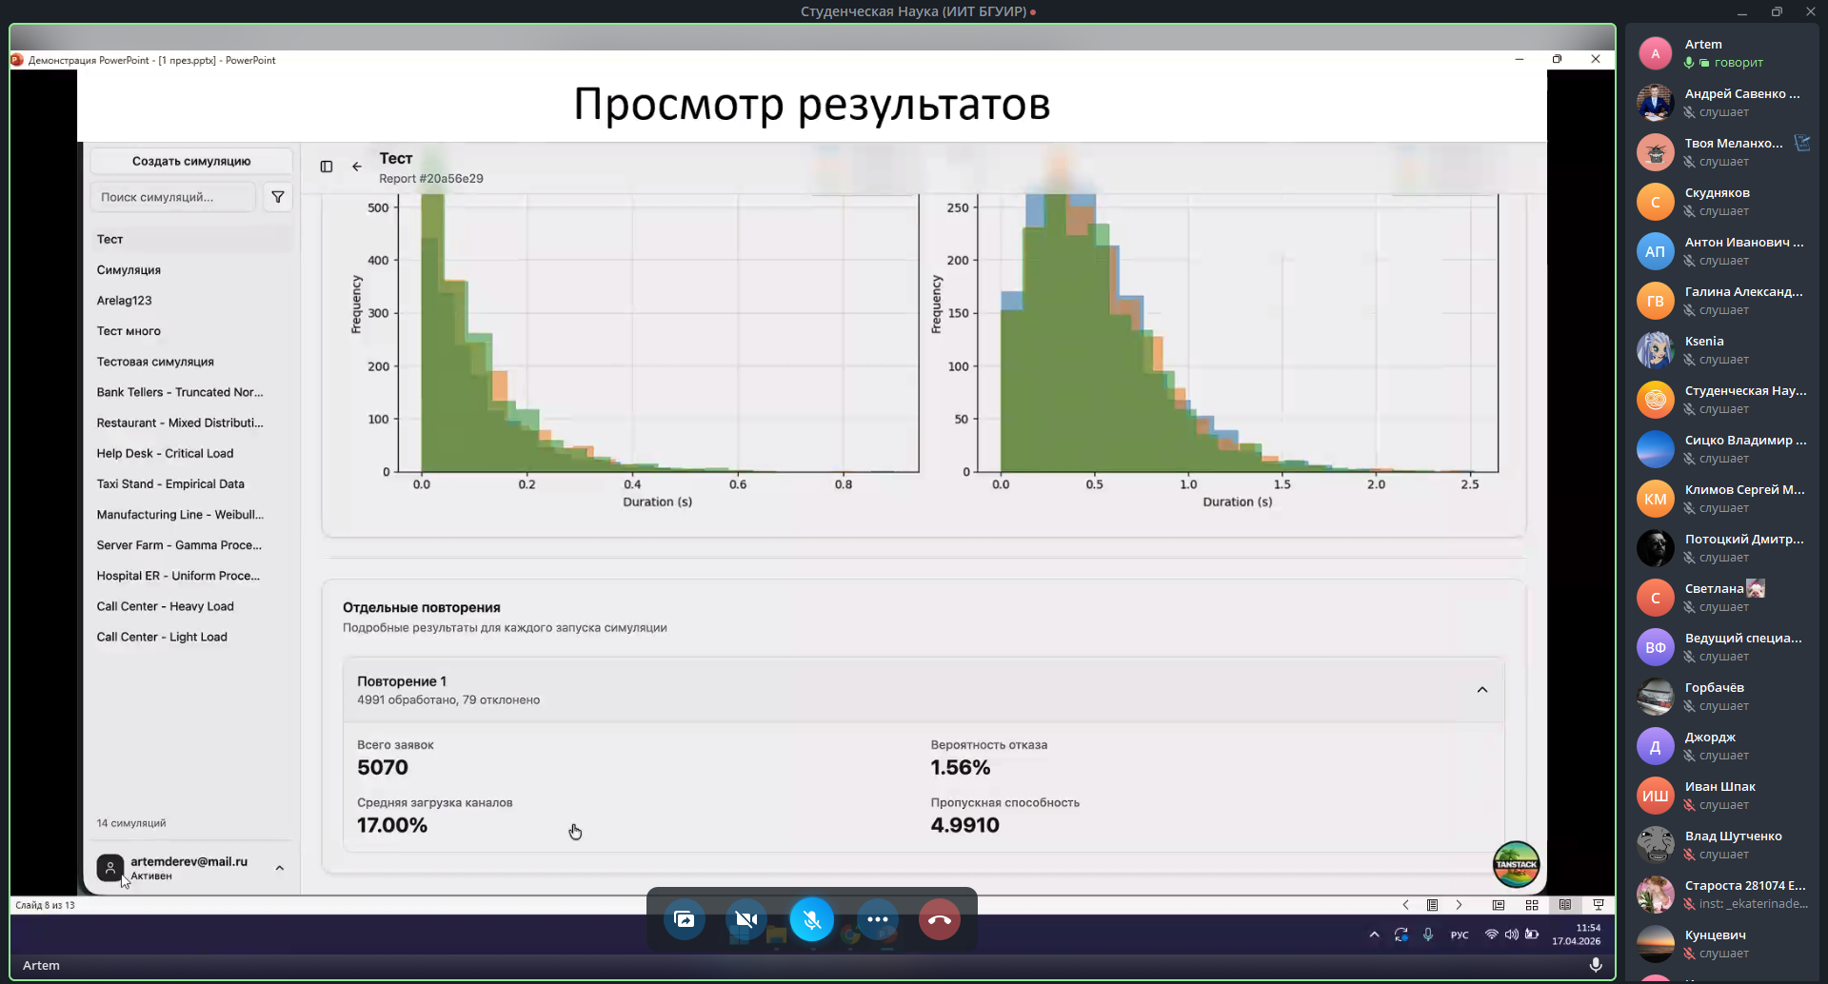Expand the artemderev@mail.ru account menu
The width and height of the screenshot is (1828, 984).
coord(279,868)
